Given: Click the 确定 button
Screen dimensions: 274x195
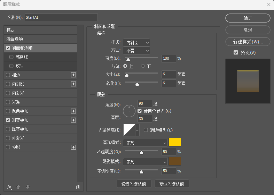Looking at the screenshot, I should pos(248,18).
